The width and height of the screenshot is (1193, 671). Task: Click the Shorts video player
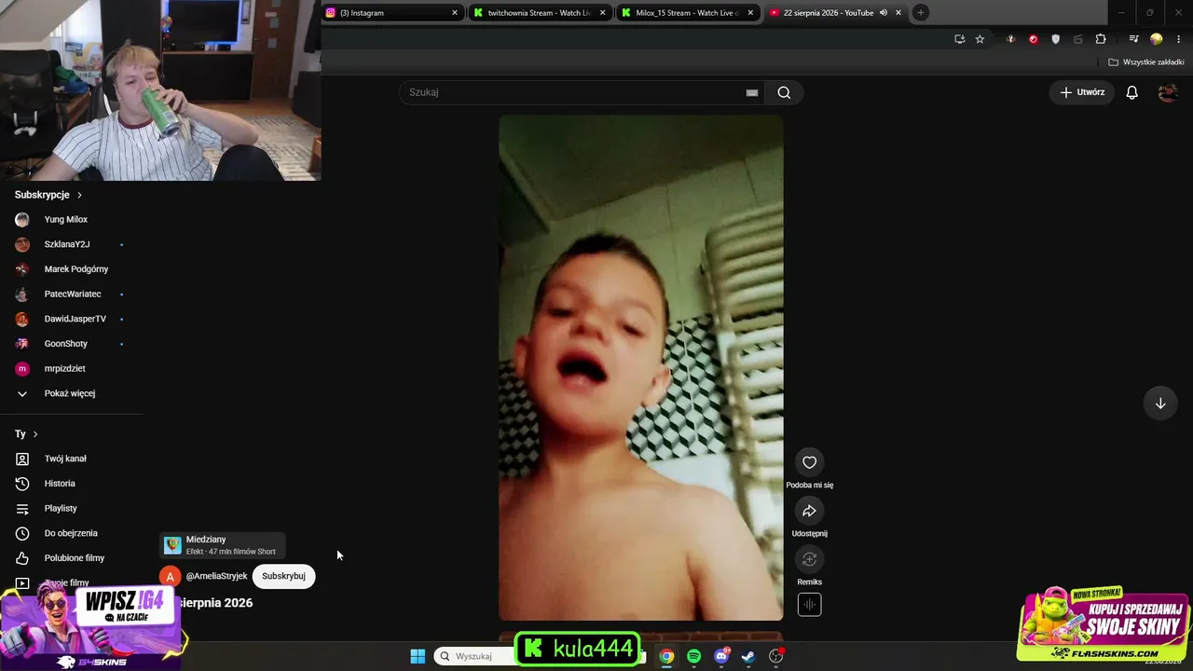pos(641,367)
